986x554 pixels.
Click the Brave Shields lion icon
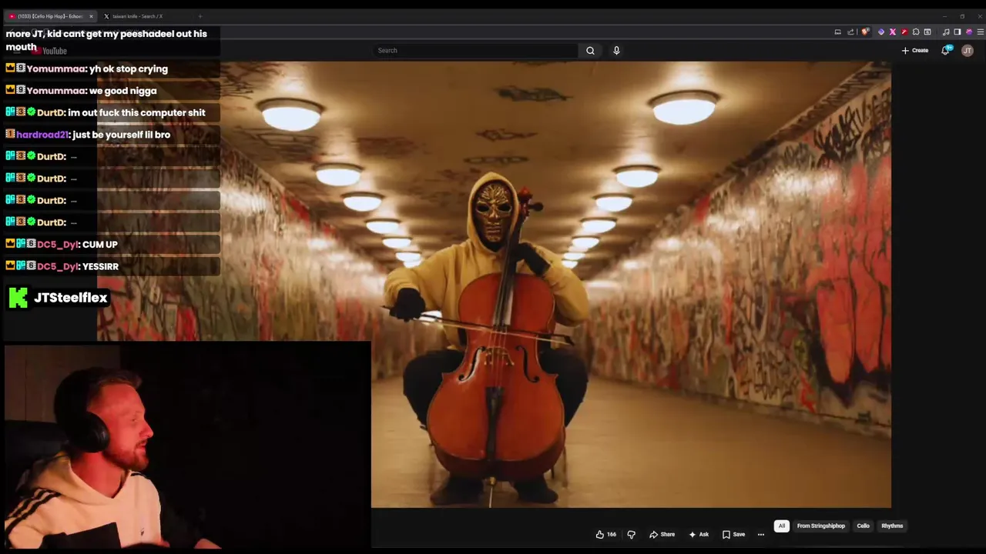click(x=865, y=32)
